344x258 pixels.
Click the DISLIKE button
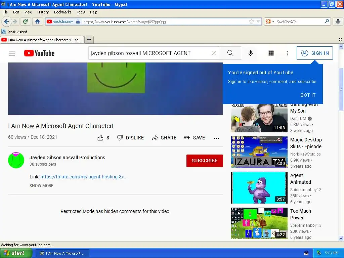[130, 138]
